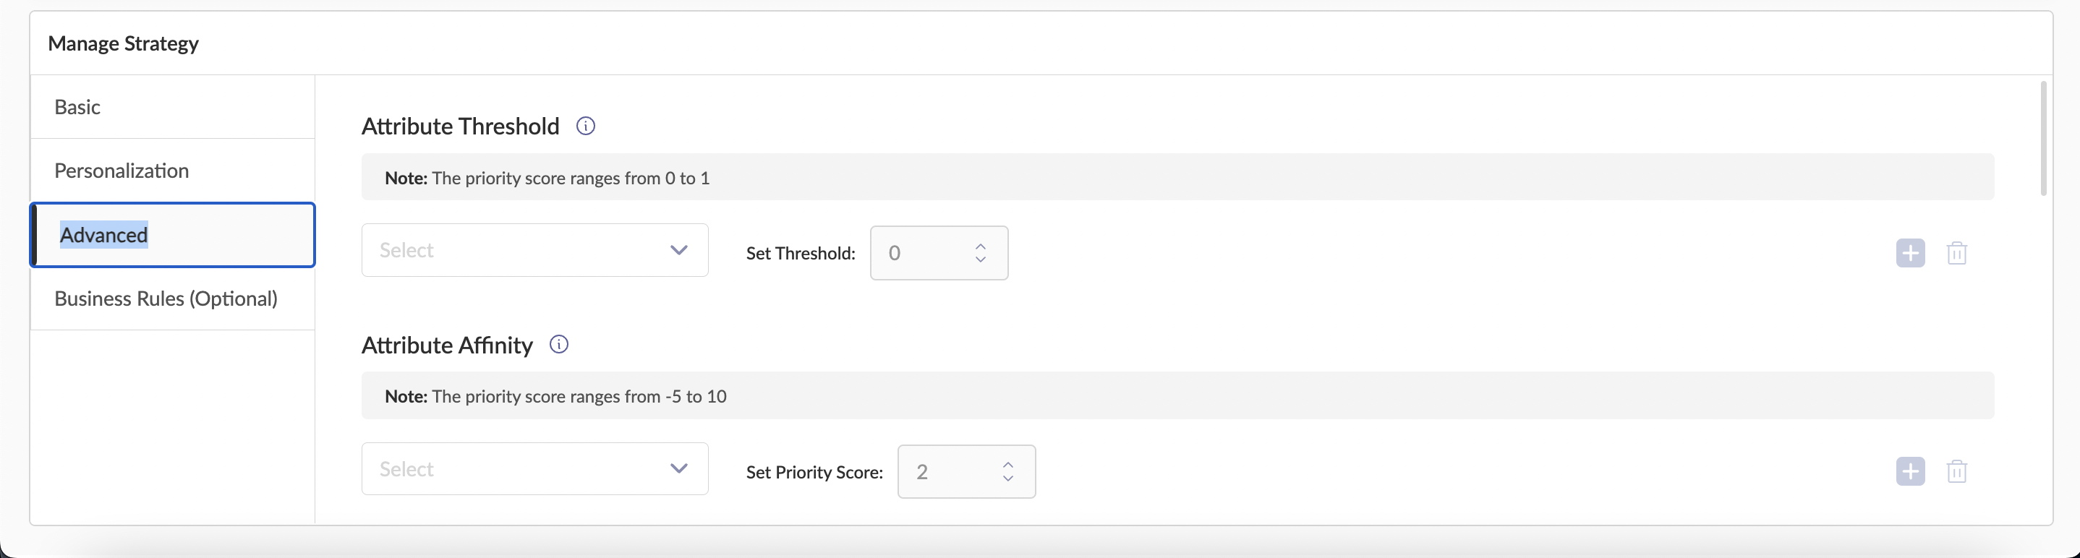Decrease the Set Priority Score value
Viewport: 2080px width, 558px height.
click(x=1007, y=478)
